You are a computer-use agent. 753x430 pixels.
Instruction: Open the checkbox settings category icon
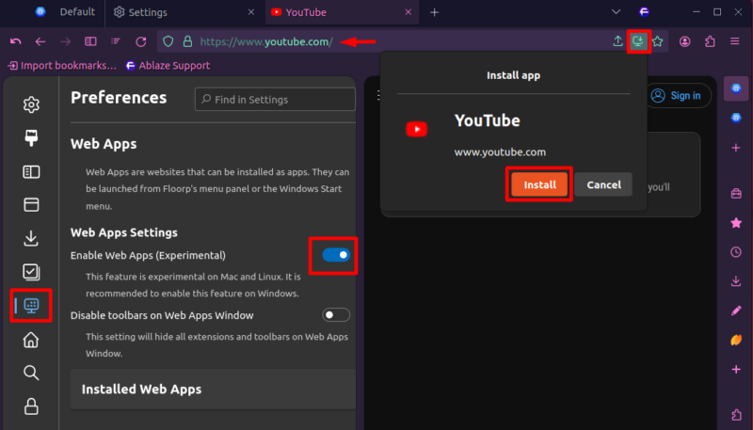[x=31, y=272]
